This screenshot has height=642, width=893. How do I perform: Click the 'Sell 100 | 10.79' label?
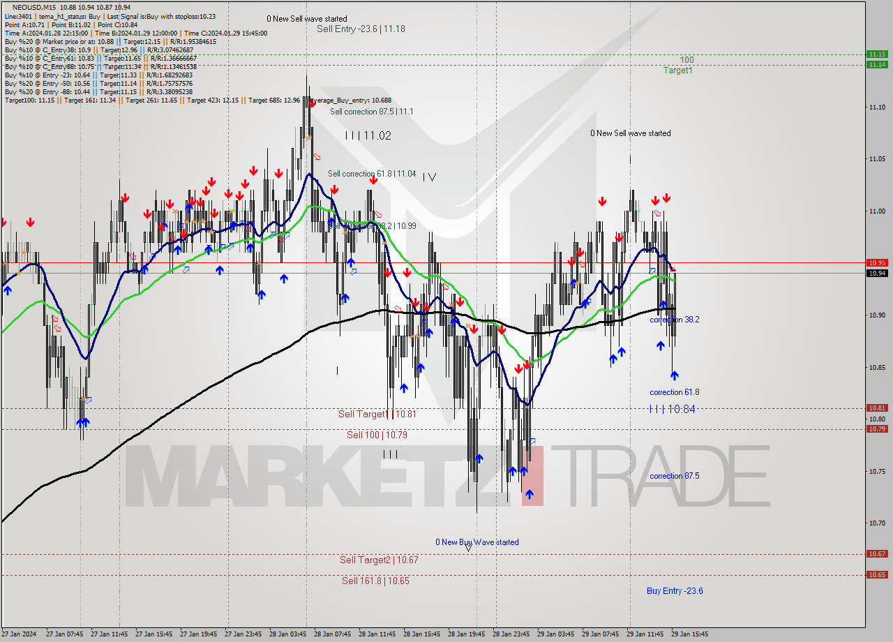tap(377, 435)
